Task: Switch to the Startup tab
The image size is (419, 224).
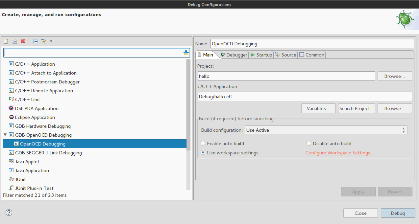Action: coord(261,55)
